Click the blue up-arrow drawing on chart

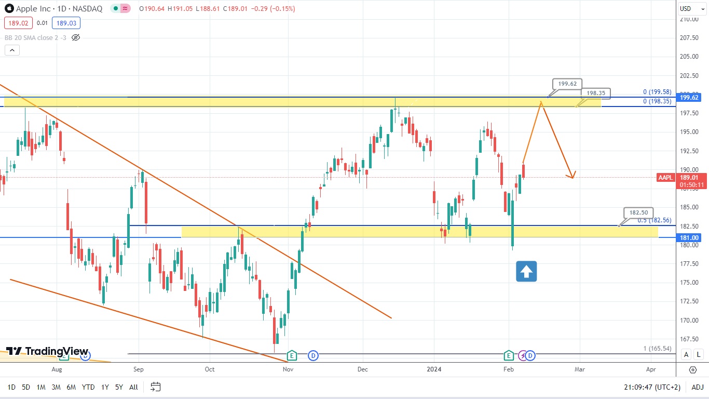coord(526,271)
